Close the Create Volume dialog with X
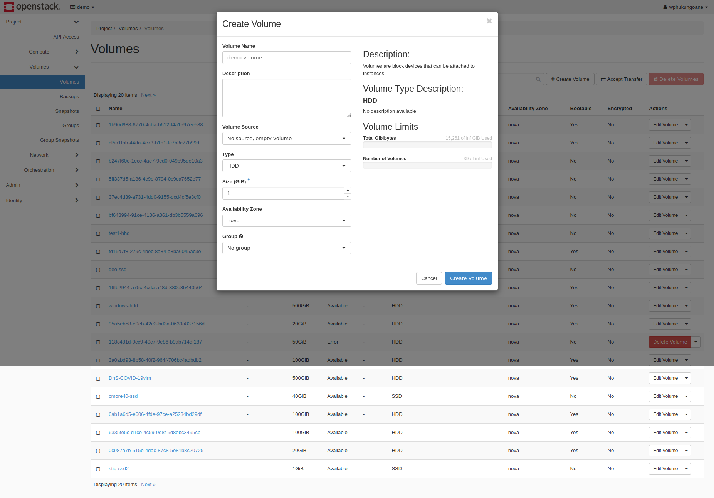Image resolution: width=714 pixels, height=498 pixels. 489,21
